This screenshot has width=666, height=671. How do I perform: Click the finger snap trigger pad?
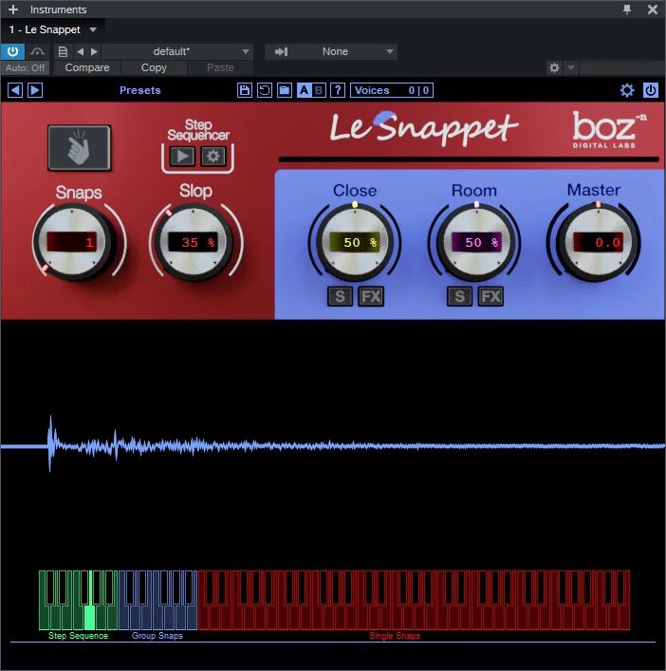tap(79, 148)
